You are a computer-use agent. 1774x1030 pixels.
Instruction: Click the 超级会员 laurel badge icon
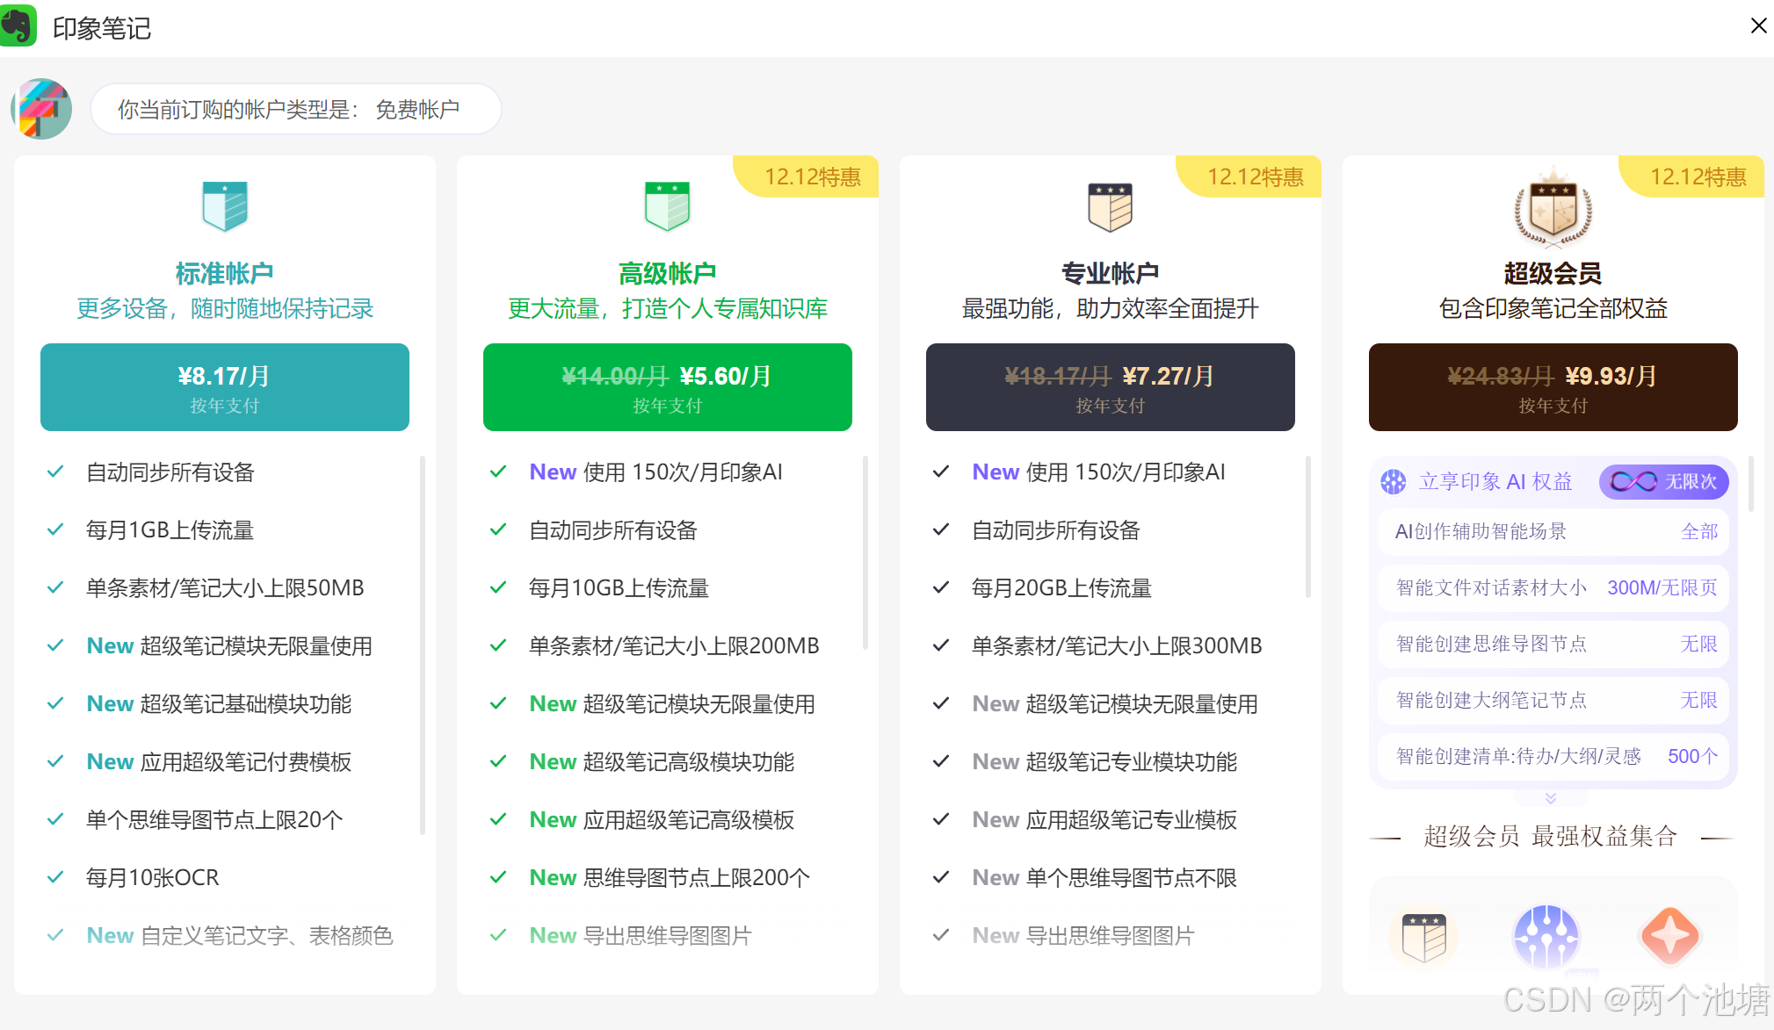click(1553, 211)
